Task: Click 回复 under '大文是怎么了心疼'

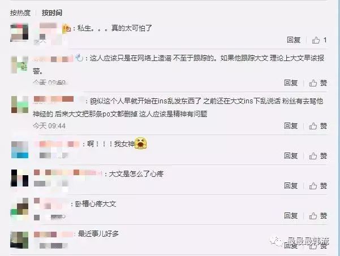Action: click(291, 185)
